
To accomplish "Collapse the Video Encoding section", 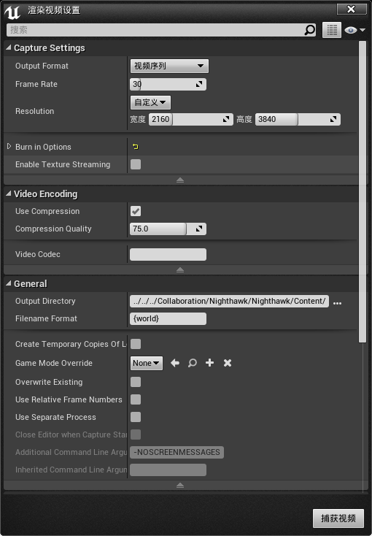I will [9, 194].
